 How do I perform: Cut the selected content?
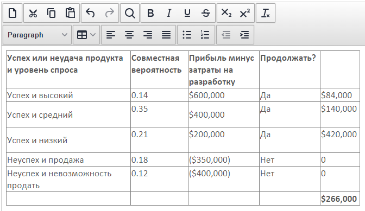coord(33,13)
